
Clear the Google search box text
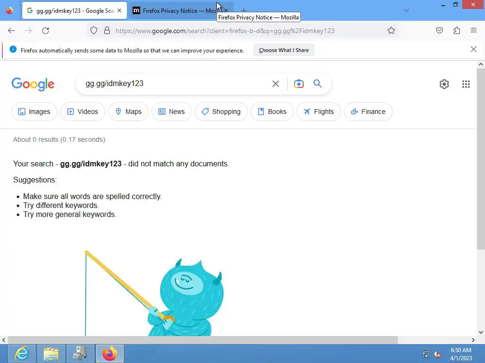pyautogui.click(x=275, y=84)
